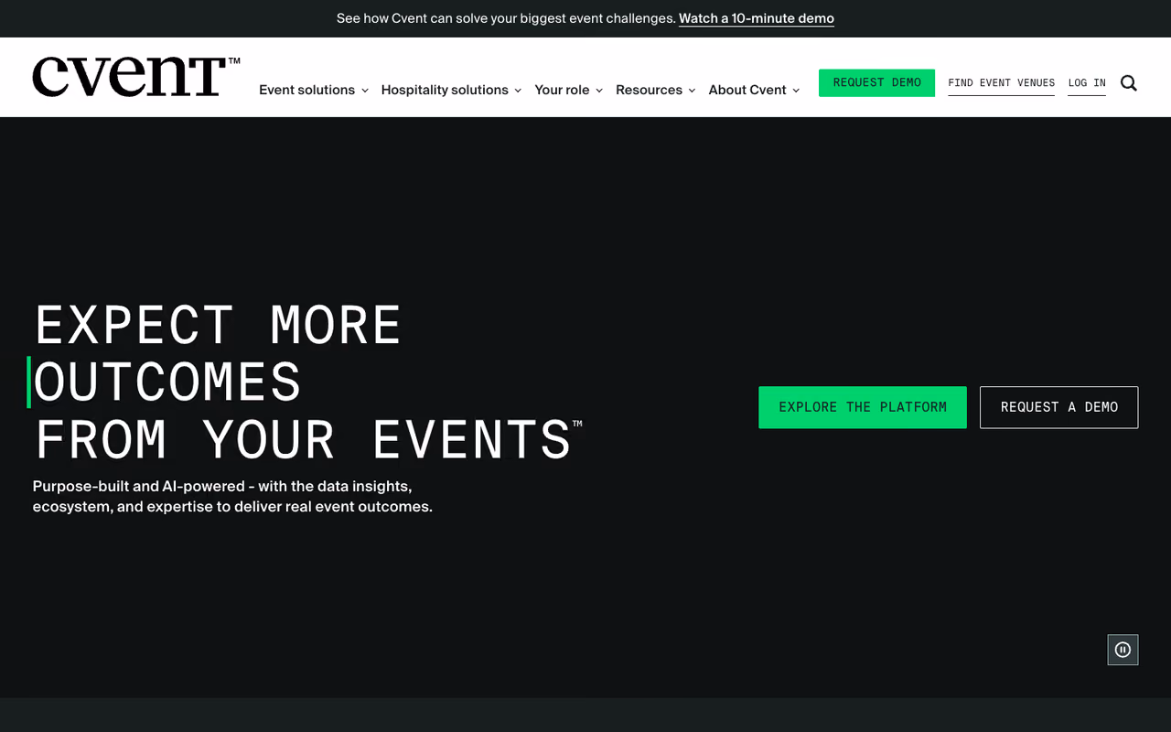Click the outlined Request a Demo button
Viewport: 1171px width, 732px height.
[1058, 407]
